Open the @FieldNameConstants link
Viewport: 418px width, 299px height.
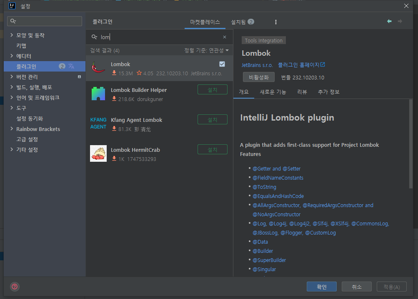278,178
